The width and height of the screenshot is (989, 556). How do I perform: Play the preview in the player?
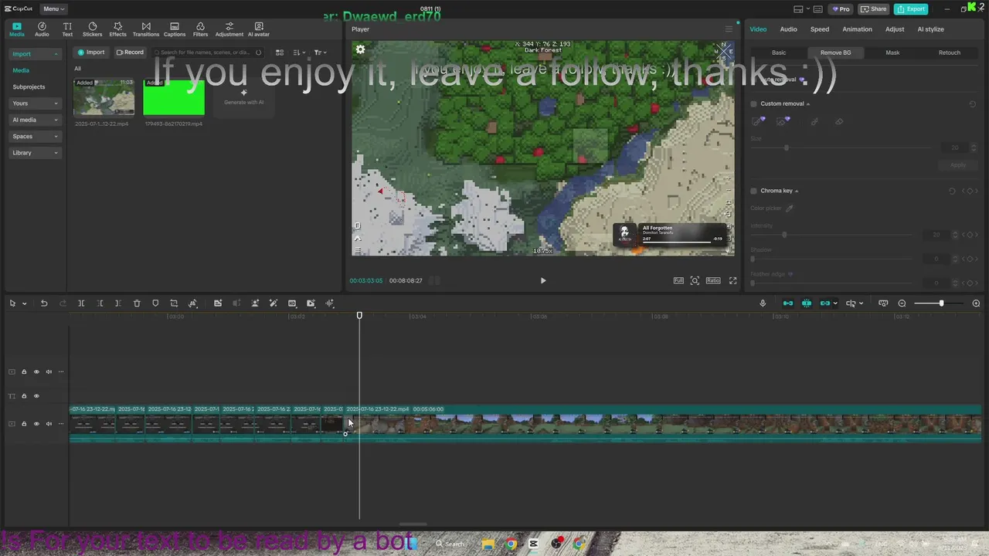tap(543, 281)
